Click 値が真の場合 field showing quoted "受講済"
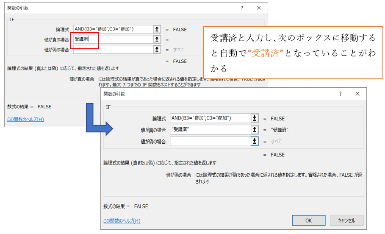This screenshot has width=385, height=234. pyautogui.click(x=210, y=130)
